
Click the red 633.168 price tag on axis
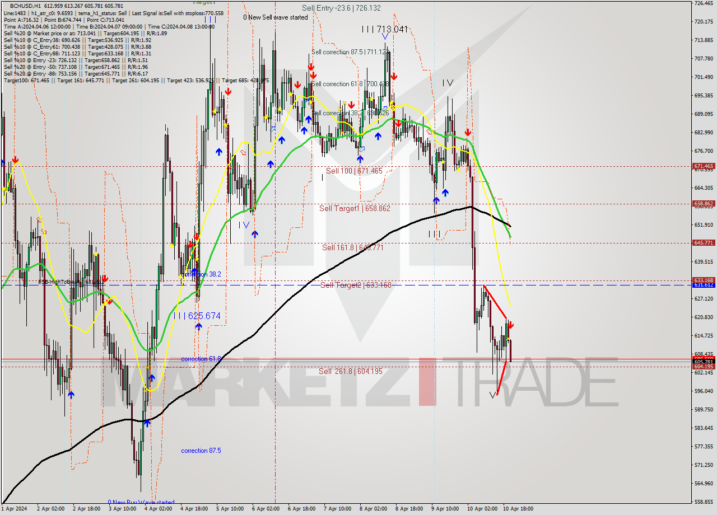tap(704, 280)
